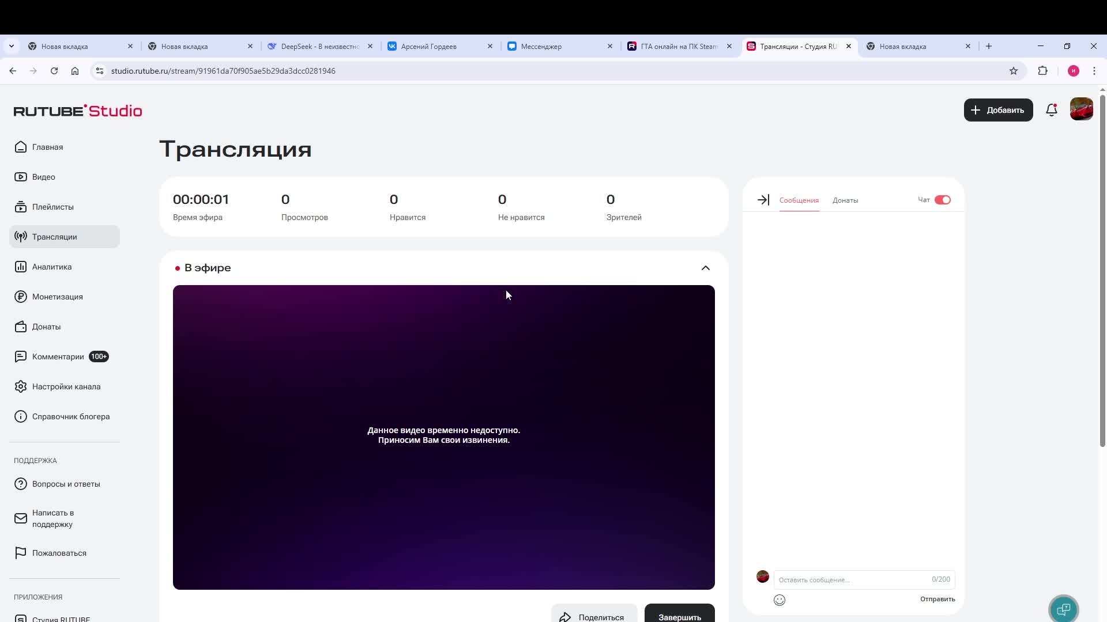Click the notifications bell icon
1107x622 pixels.
tap(1051, 110)
